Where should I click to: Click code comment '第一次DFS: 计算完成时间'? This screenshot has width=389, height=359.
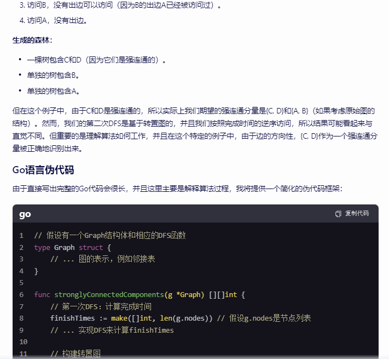(x=101, y=306)
